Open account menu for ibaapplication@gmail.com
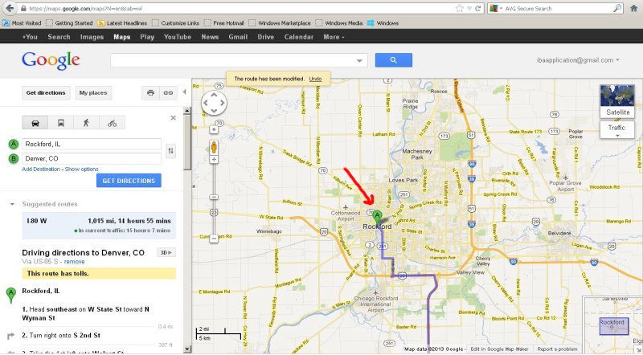643x355 pixels. 578,60
